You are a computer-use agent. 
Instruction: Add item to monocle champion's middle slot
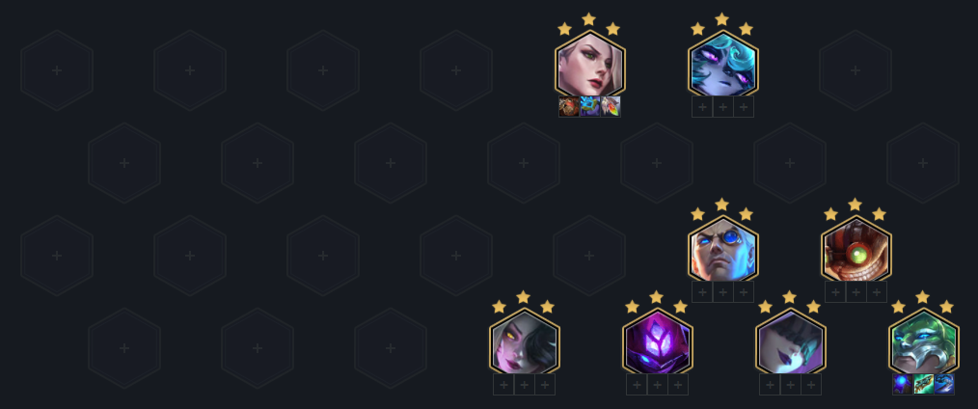(723, 291)
